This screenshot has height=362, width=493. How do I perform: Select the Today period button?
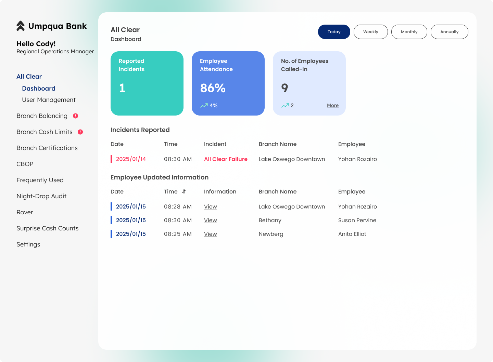[x=334, y=31]
